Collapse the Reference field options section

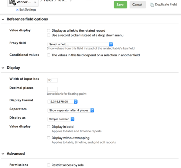tap(3, 19)
